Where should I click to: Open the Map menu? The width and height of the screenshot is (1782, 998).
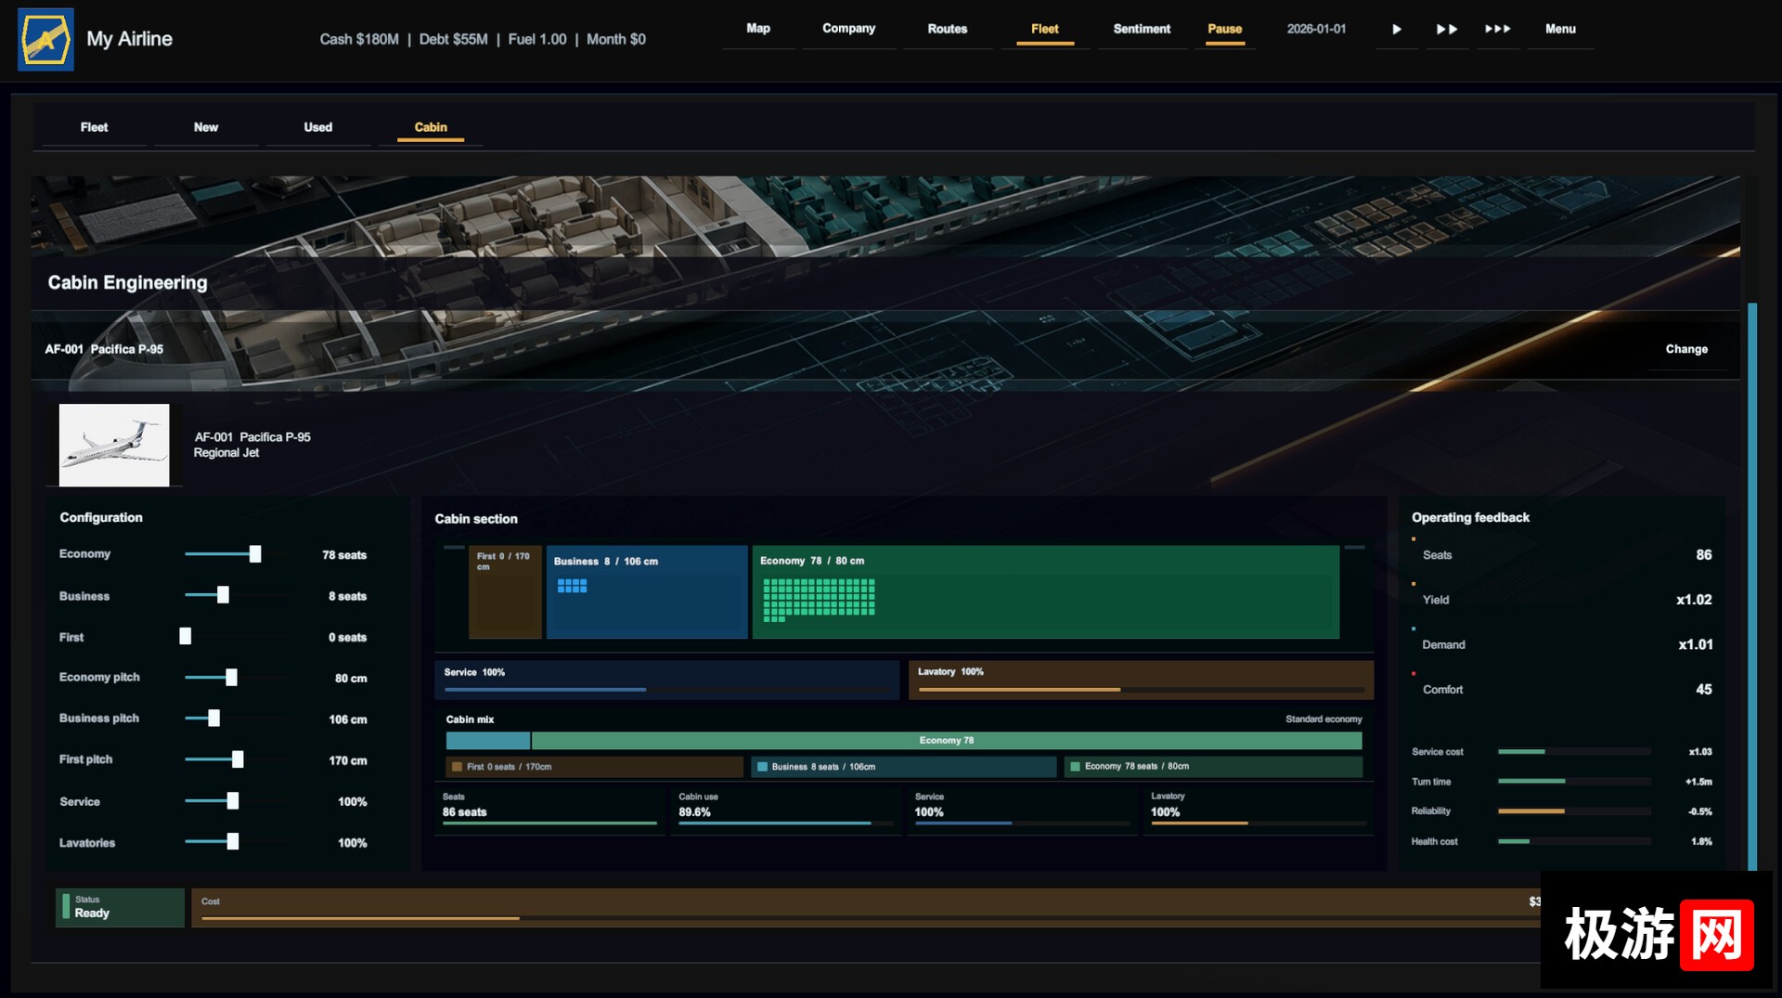point(758,30)
